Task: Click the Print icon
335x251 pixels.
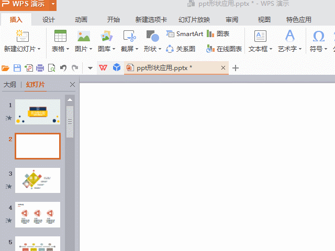Action: 40,68
